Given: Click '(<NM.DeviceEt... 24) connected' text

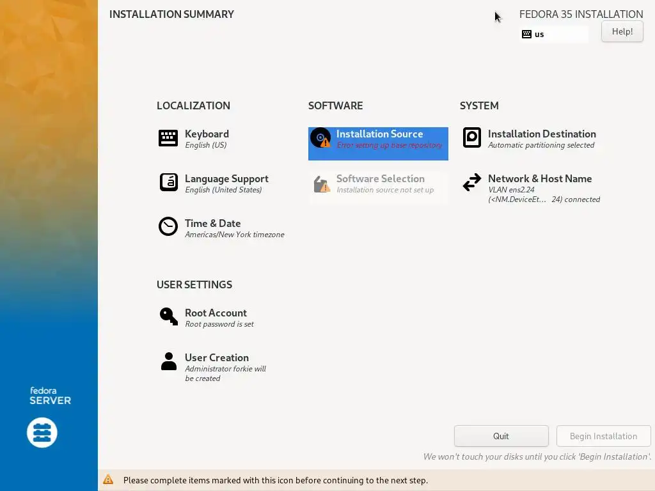Looking at the screenshot, I should pyautogui.click(x=544, y=199).
